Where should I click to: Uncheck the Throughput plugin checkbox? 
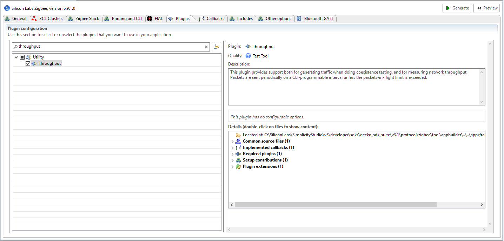pos(28,63)
